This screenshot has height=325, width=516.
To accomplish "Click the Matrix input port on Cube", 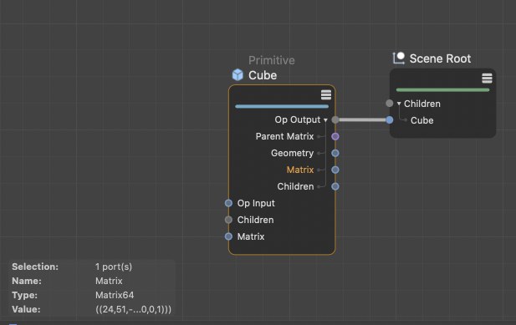I will [x=228, y=236].
